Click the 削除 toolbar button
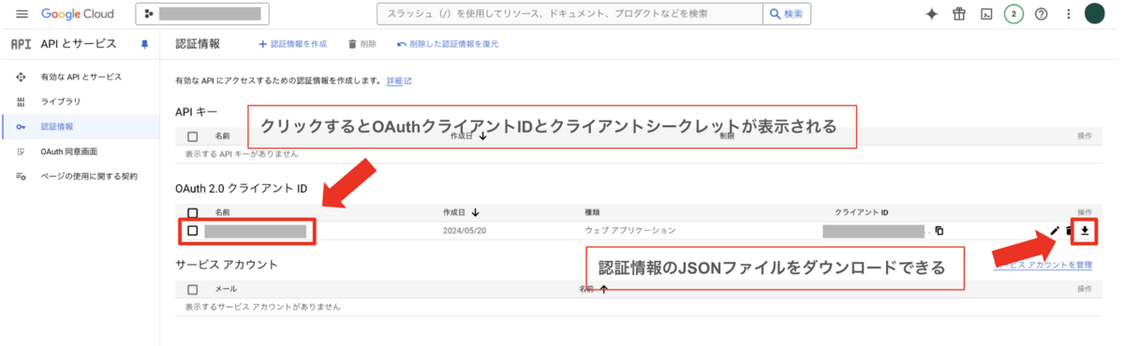The height and width of the screenshot is (346, 1124). 362,44
